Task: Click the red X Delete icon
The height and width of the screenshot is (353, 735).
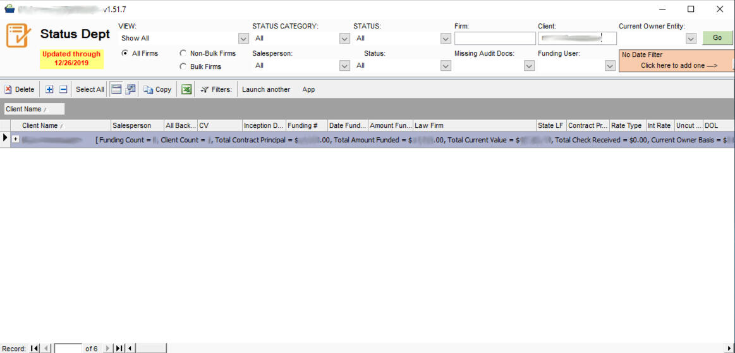Action: pyautogui.click(x=8, y=90)
